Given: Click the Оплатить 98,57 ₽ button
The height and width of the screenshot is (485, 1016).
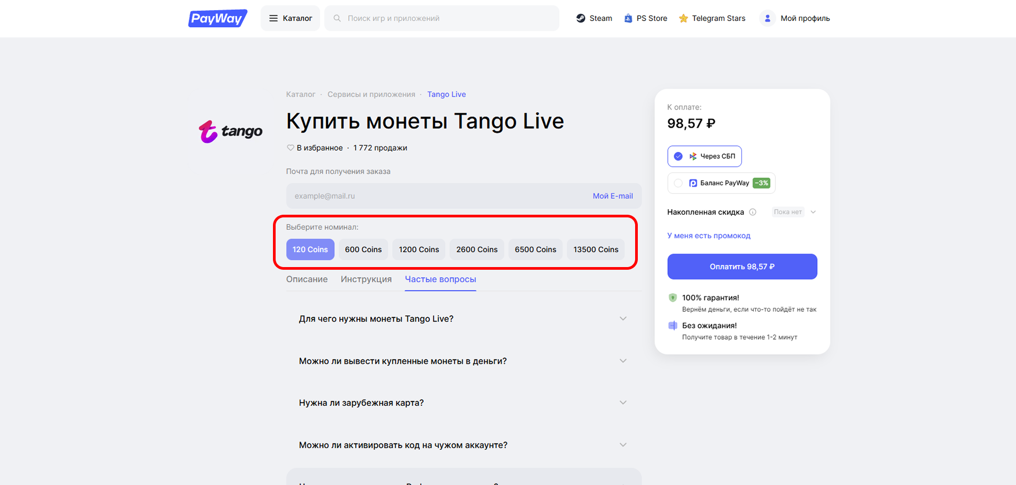Looking at the screenshot, I should pyautogui.click(x=742, y=267).
